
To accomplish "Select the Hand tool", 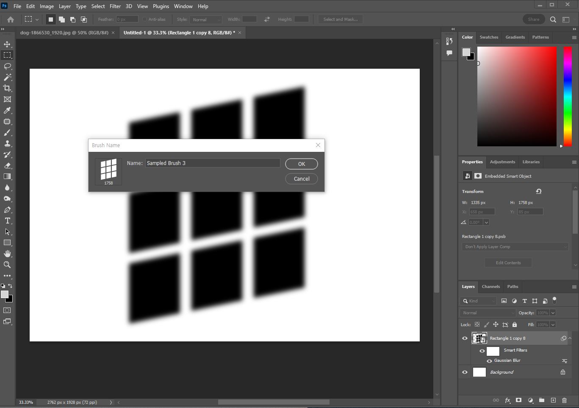I will coord(7,254).
